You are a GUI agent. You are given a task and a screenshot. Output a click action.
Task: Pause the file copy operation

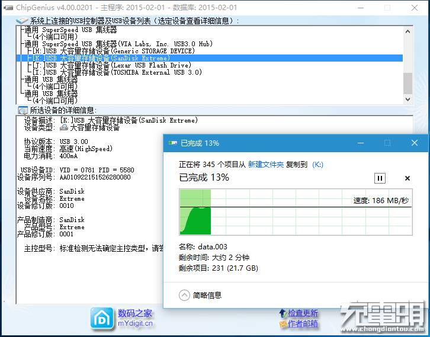pos(380,178)
